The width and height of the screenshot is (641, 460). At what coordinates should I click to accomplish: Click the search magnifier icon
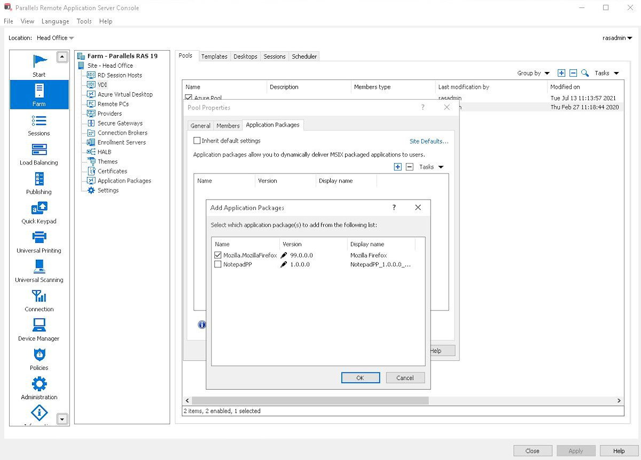click(x=585, y=73)
